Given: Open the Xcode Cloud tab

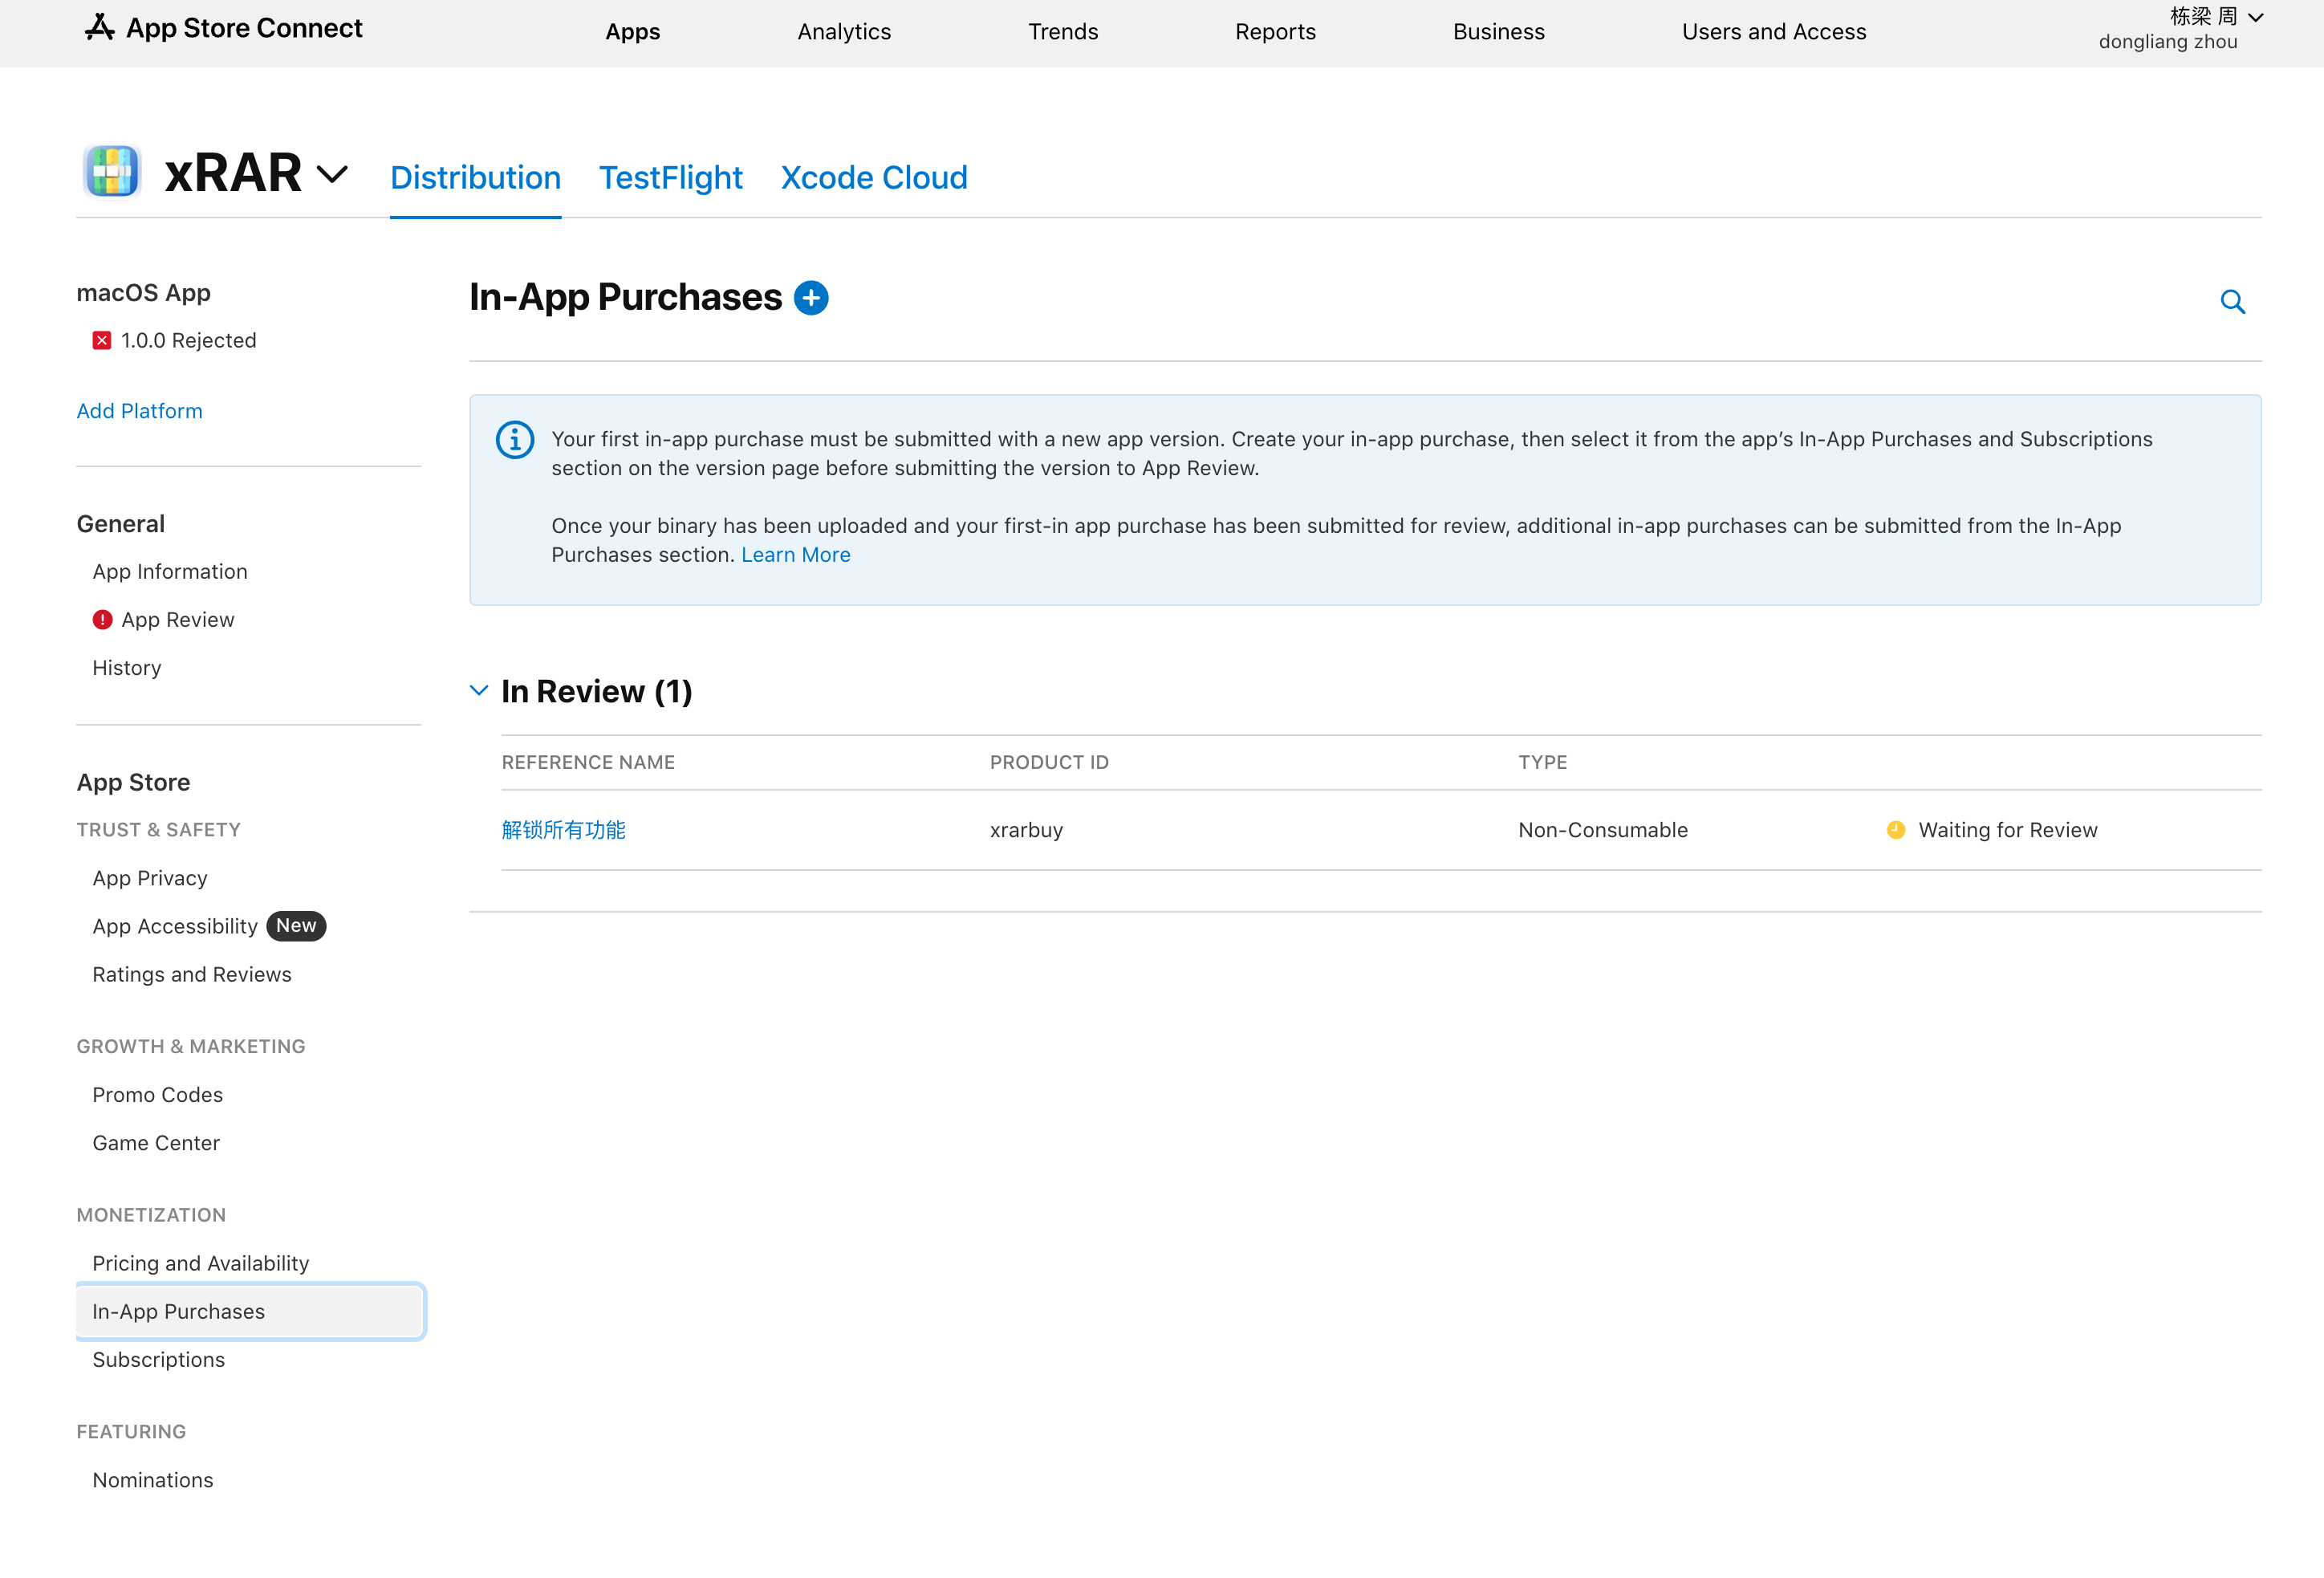Looking at the screenshot, I should (x=874, y=178).
